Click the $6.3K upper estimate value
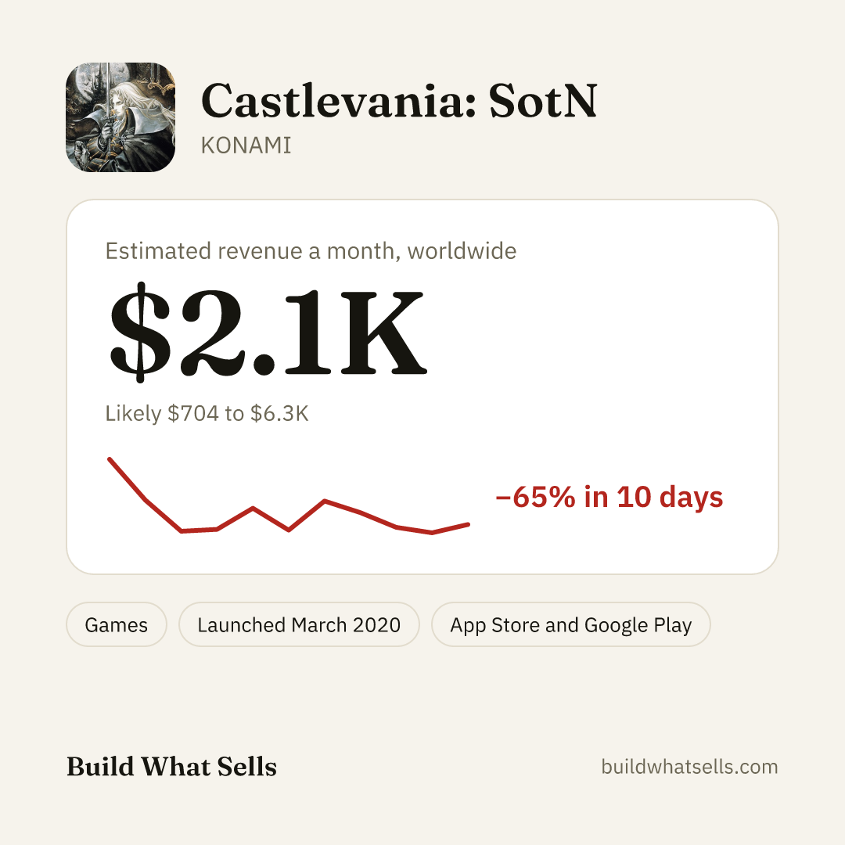 click(x=279, y=414)
